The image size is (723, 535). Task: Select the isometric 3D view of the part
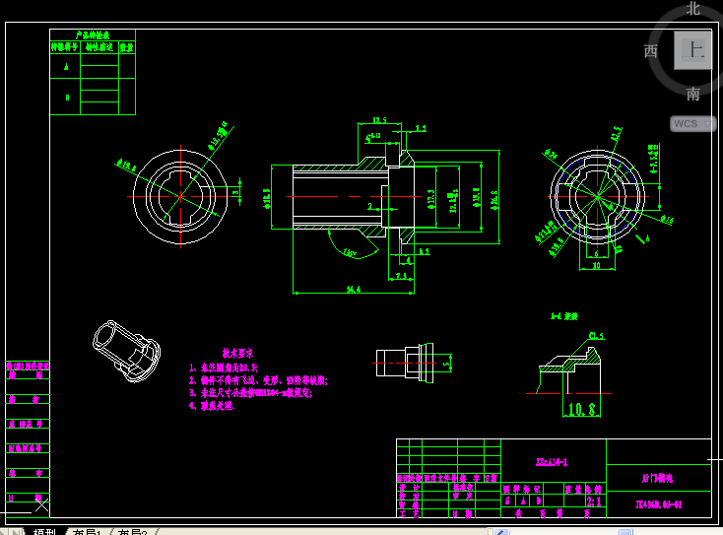pyautogui.click(x=127, y=352)
